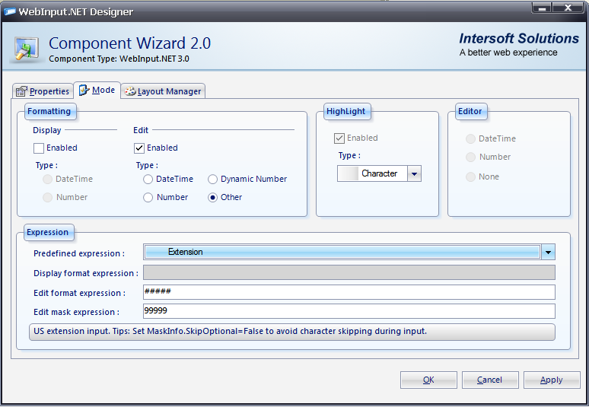Enable the Display formatting checkbox
The height and width of the screenshot is (407, 589).
(x=39, y=148)
